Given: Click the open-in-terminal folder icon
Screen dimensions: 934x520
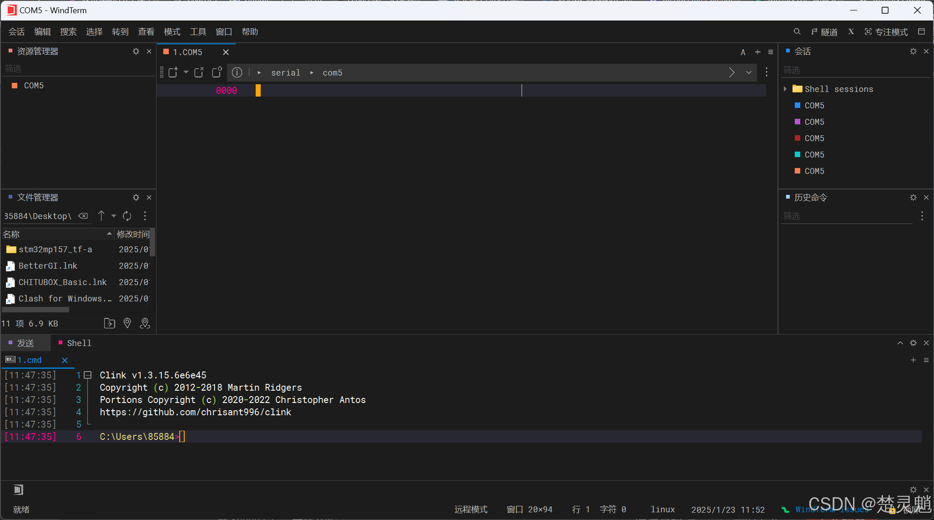Looking at the screenshot, I should click(109, 323).
